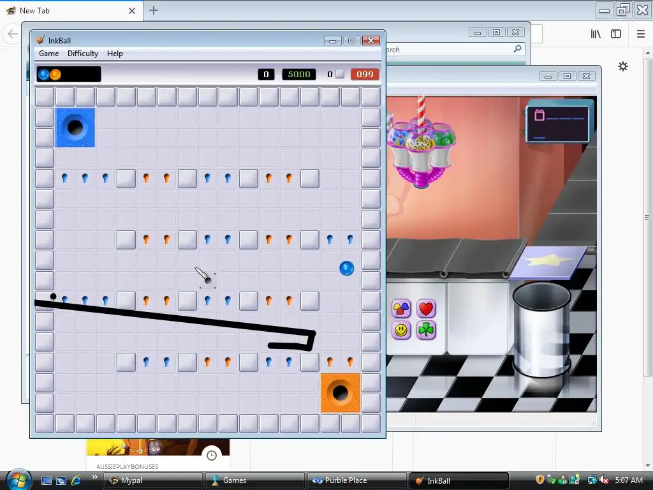Open the browser settings gear icon

(x=622, y=66)
